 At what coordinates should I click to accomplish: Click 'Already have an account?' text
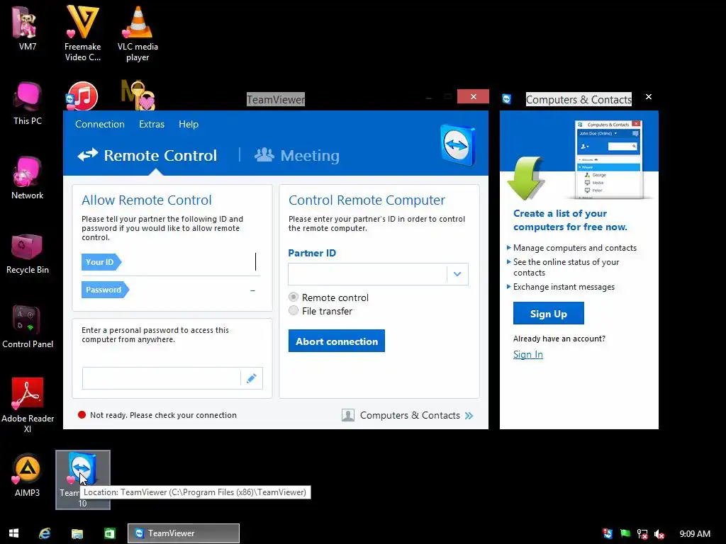tap(559, 339)
